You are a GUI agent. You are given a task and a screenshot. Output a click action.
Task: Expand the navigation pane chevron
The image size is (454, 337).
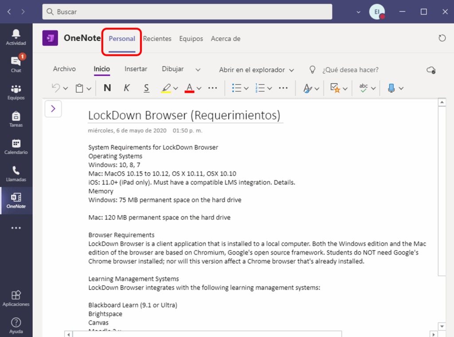53,109
